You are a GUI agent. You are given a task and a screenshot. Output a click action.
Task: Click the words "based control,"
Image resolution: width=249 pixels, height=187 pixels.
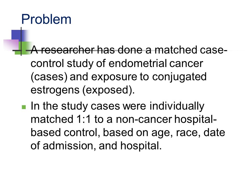click(65, 132)
